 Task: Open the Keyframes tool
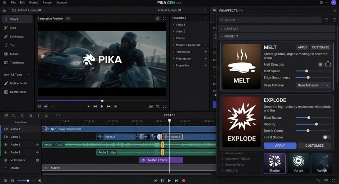click(17, 37)
